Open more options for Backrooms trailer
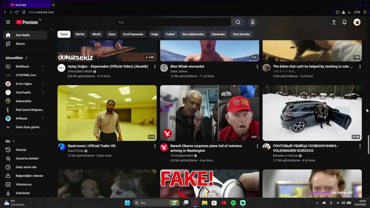Screen dimensions: 370x208 155,146
